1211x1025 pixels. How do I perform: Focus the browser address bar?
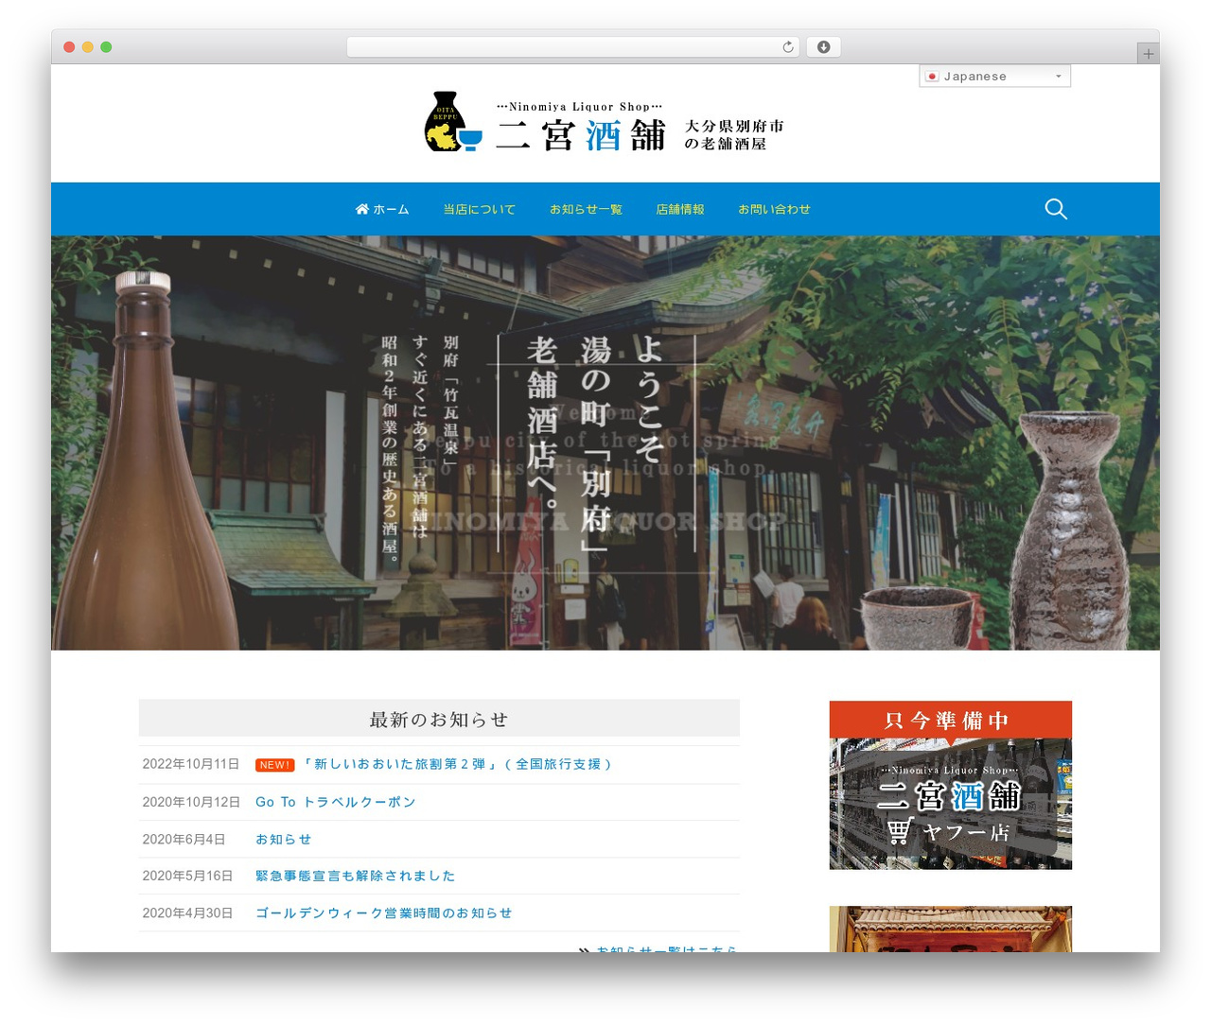tap(573, 47)
